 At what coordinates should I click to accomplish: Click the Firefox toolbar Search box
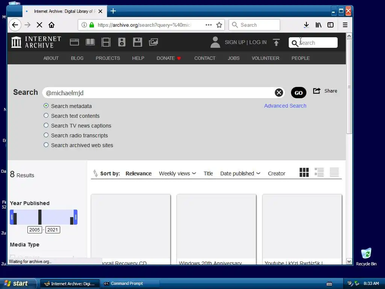(254, 25)
